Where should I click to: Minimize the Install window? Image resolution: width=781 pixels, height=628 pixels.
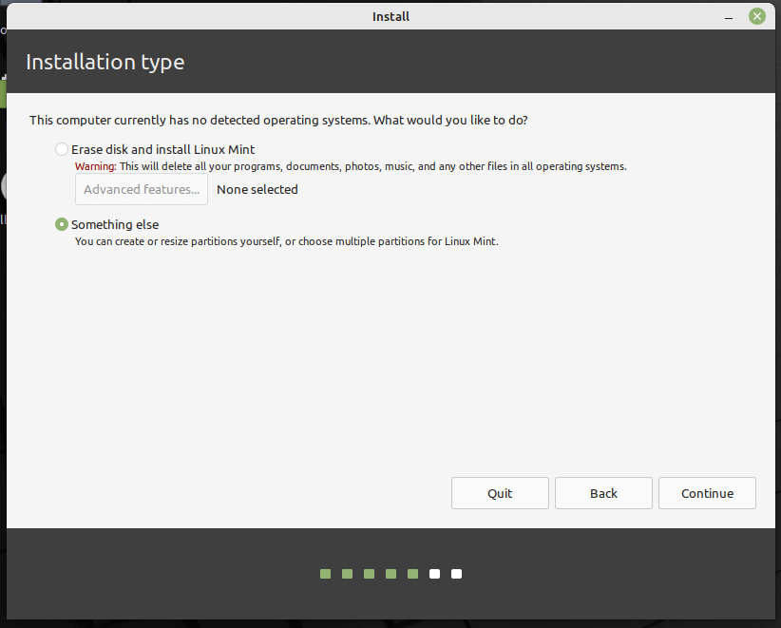click(729, 17)
